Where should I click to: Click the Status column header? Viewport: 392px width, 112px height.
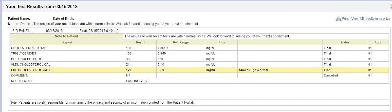pos(344,43)
